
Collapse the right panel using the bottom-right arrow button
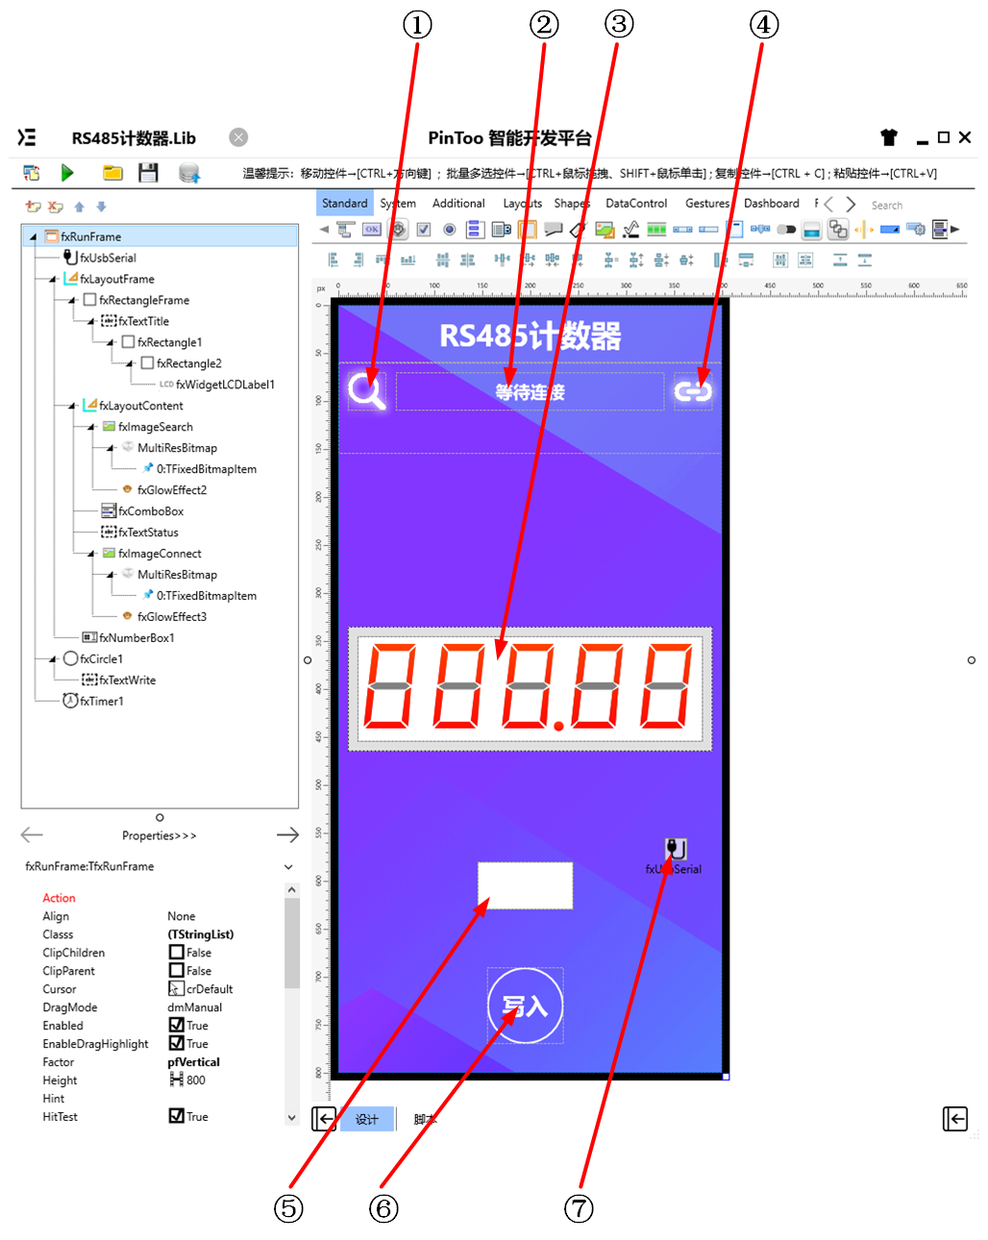(955, 1119)
